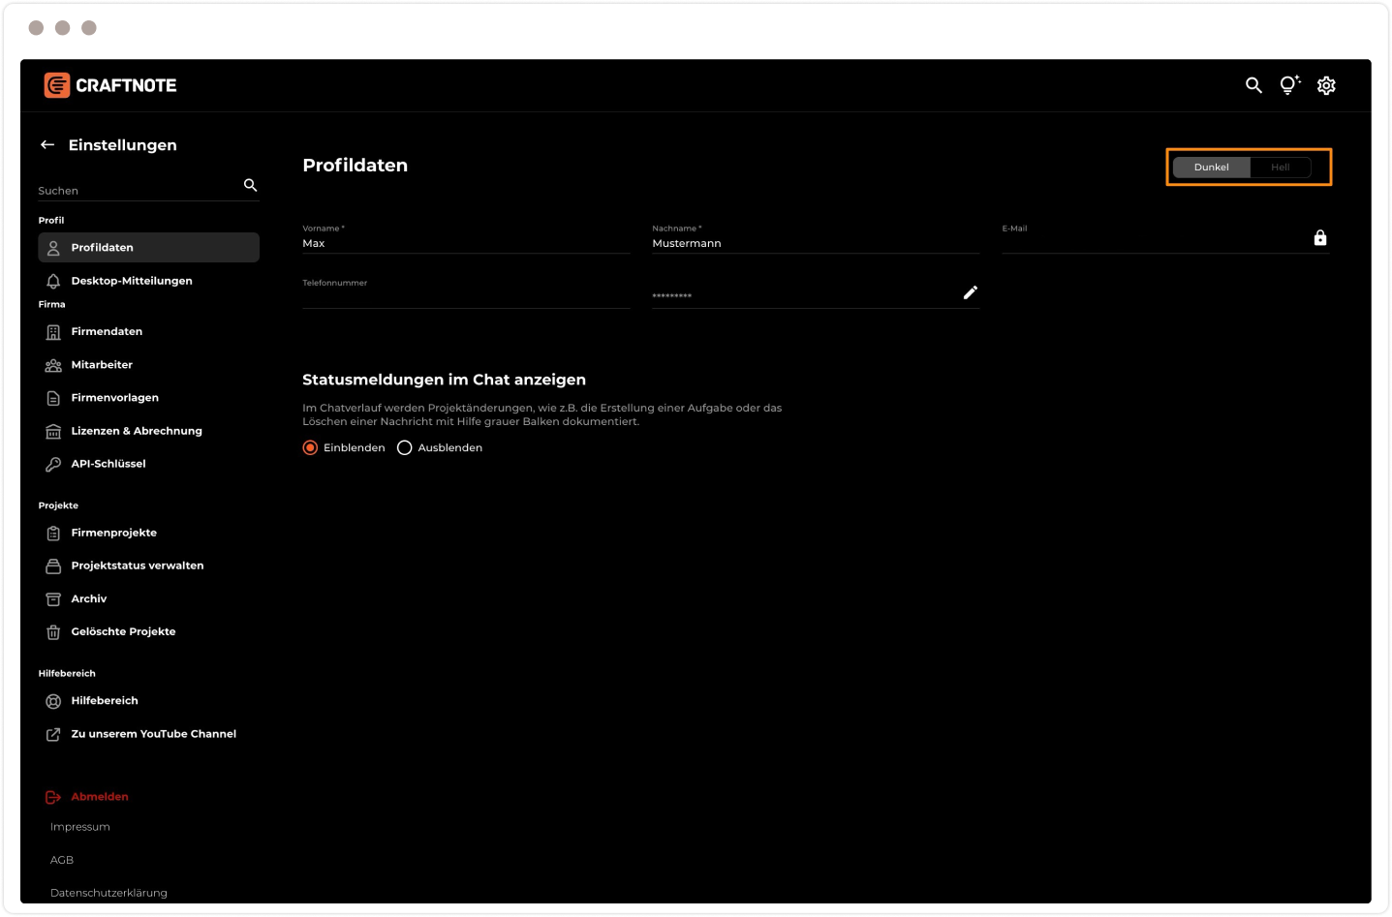
Task: Click the lock icon in E-Mail field
Action: [1319, 238]
